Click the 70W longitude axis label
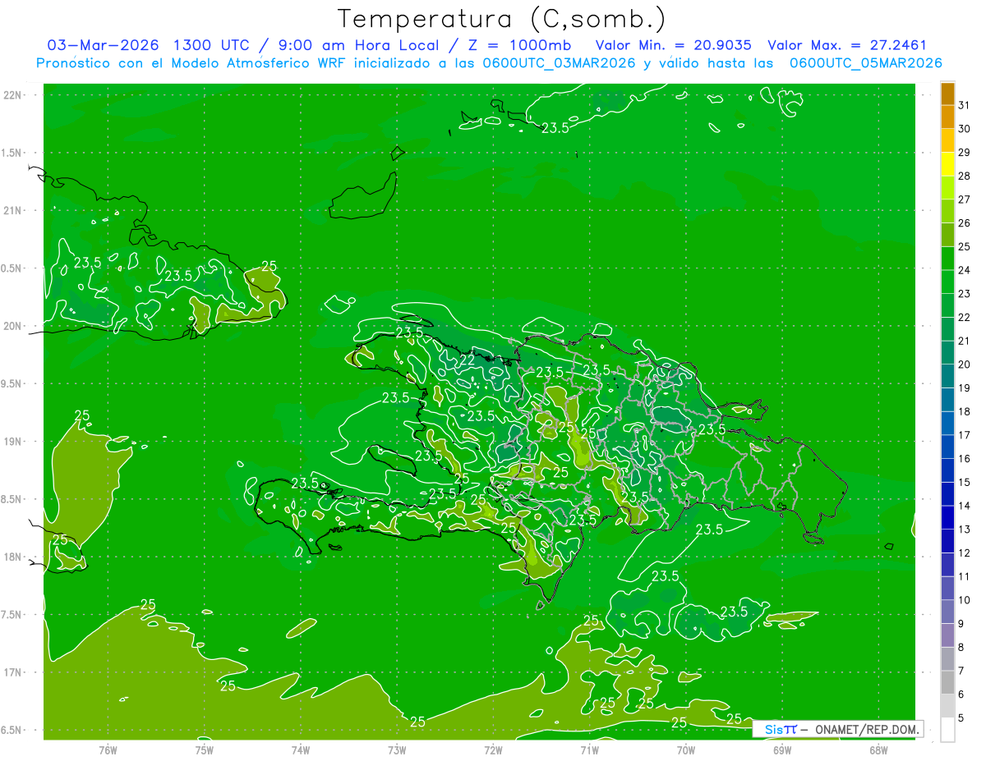986x761 pixels. click(x=686, y=750)
